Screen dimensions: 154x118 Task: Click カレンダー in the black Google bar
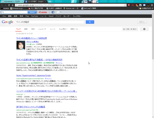click(67, 16)
